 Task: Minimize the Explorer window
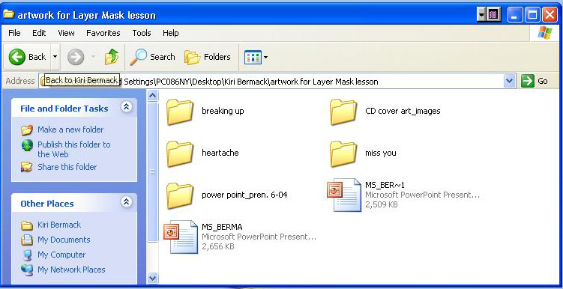515,15
